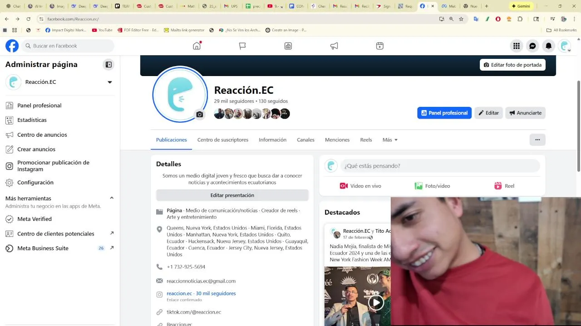The width and height of the screenshot is (581, 326).
Task: Start a Video en vivo
Action: click(360, 186)
